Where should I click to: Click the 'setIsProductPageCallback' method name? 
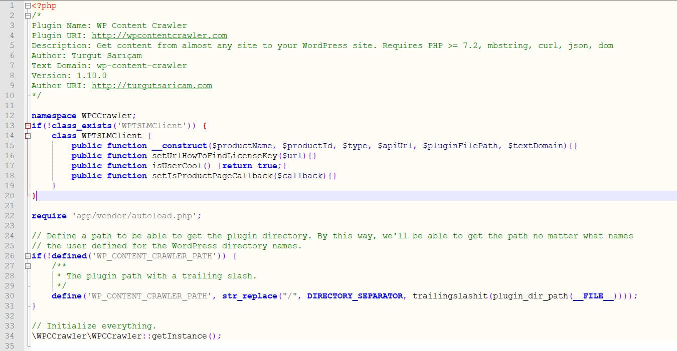[x=212, y=176]
